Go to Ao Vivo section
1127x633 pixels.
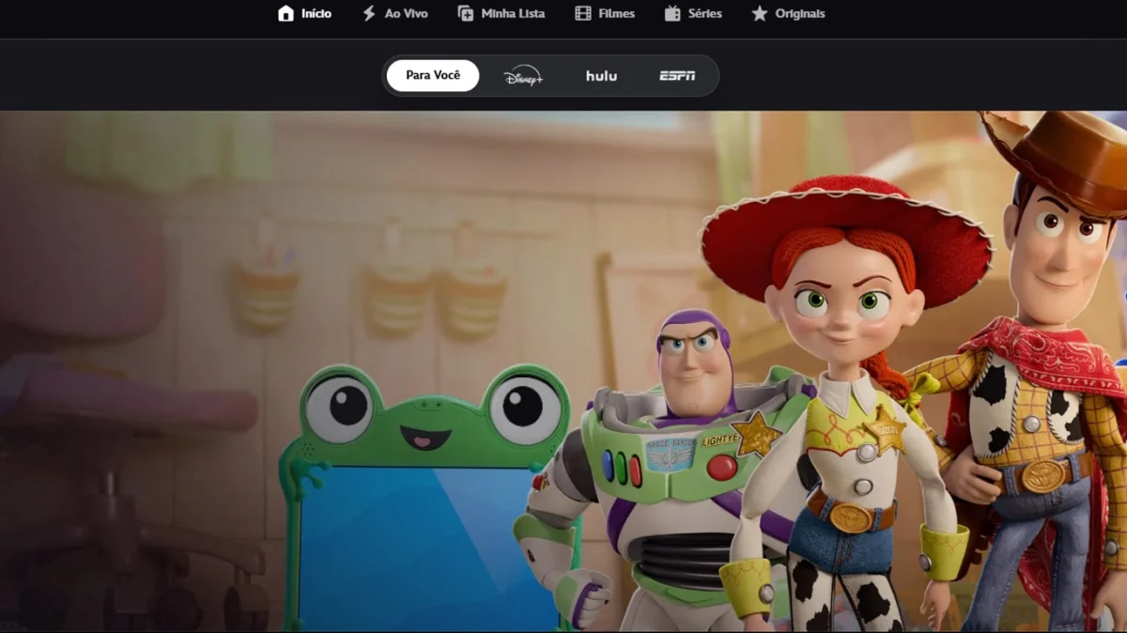tap(406, 14)
